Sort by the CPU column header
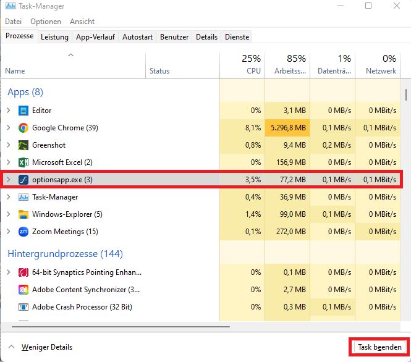This screenshot has width=411, height=362. point(242,65)
